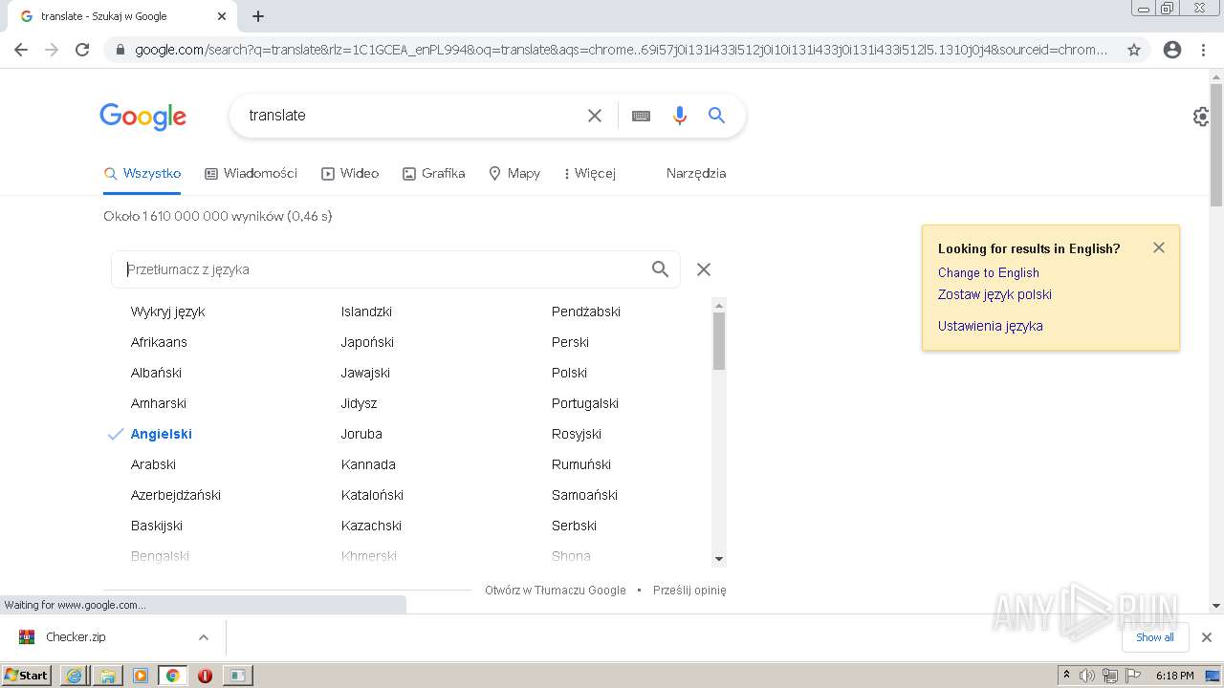Viewport: 1224px width, 688px height.
Task: Expand the Checker.zip download options arrow
Action: tap(203, 637)
